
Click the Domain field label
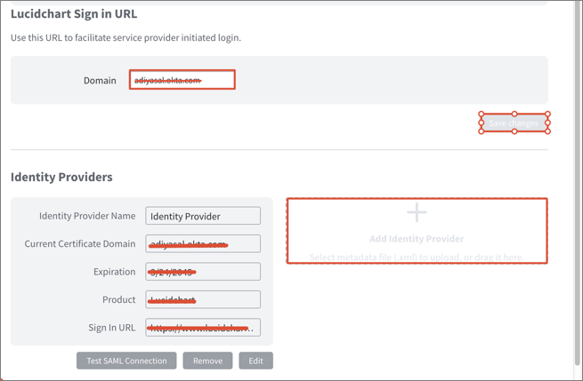coord(100,81)
